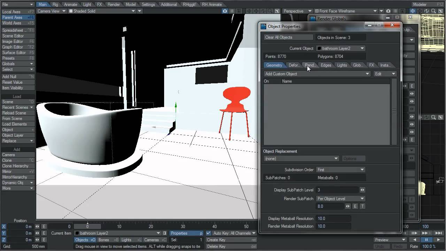This screenshot has width=446, height=251.
Task: Click the item picker icon beside Current Item dropdown
Action: [165, 233]
